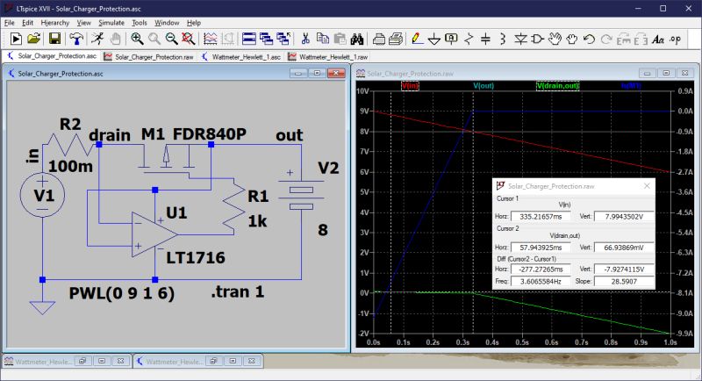702x381 pixels.
Task: Select the Draw Wire pencil tool
Action: point(417,39)
